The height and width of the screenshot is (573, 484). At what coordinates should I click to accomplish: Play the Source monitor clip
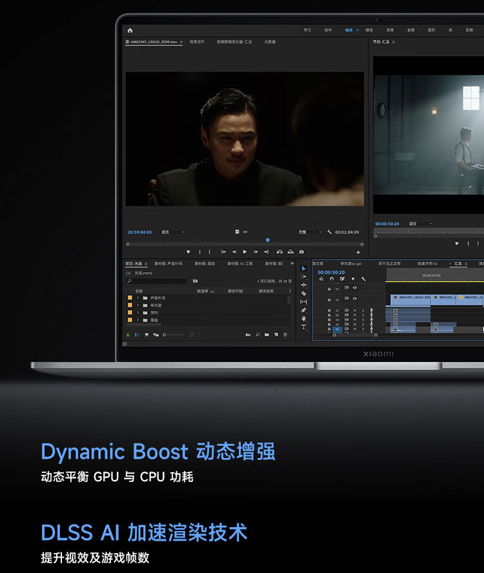(245, 252)
